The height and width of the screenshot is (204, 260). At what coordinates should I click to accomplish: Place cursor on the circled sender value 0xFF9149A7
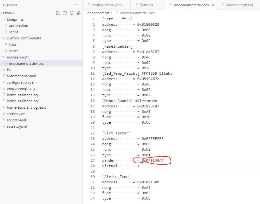coord(153,160)
